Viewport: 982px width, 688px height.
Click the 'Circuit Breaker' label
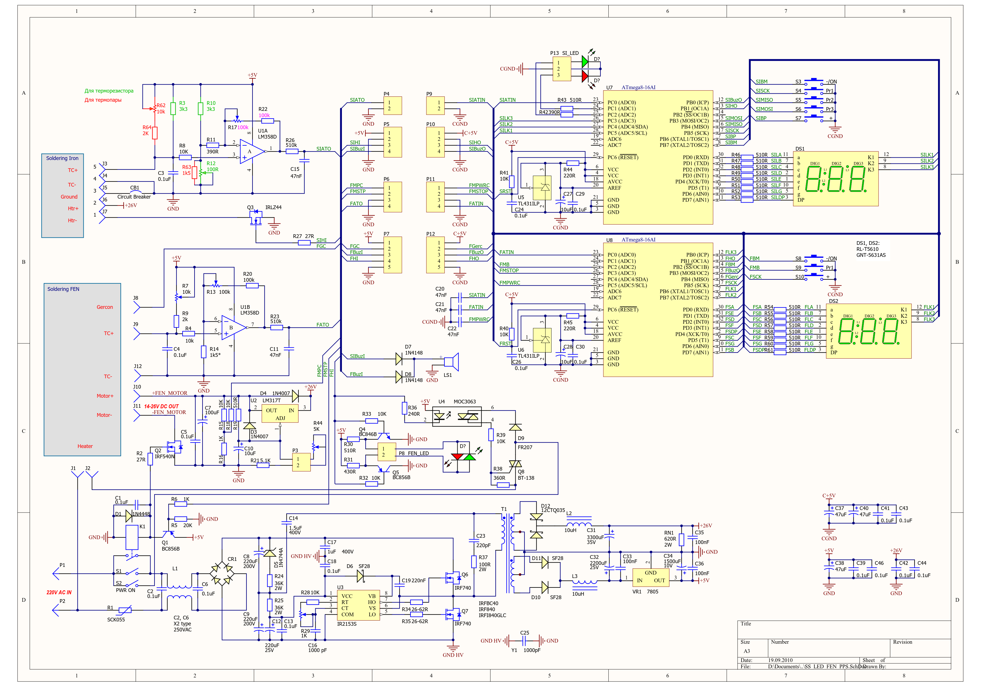click(134, 197)
